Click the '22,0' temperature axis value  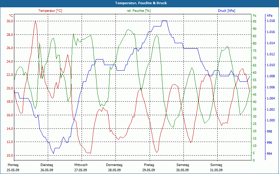tap(10, 75)
